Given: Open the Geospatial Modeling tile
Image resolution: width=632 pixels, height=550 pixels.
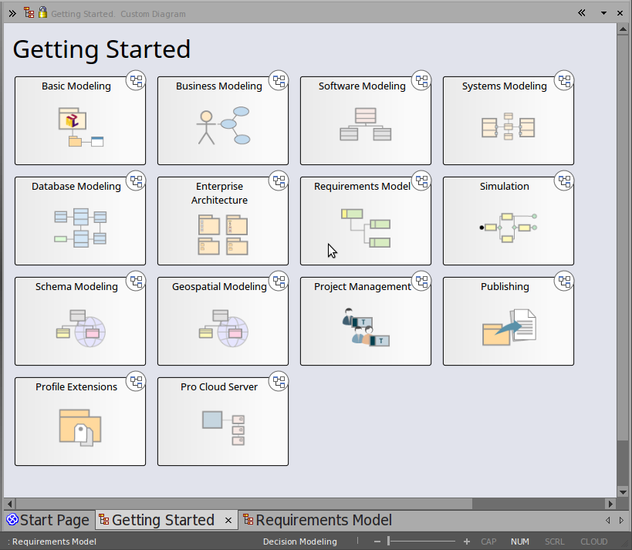Looking at the screenshot, I should click(x=222, y=322).
